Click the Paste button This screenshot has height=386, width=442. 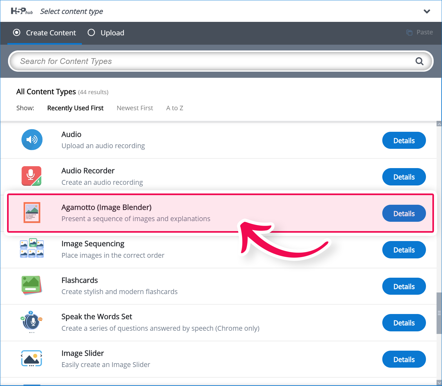coord(420,32)
